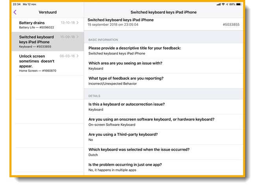
Task: Tap the battery icon in status bar
Action: click(239, 4)
